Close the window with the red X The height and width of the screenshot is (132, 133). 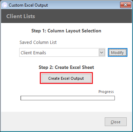point(126,5)
